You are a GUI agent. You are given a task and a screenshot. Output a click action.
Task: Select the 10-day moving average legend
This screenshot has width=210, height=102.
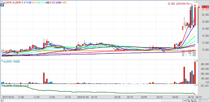pos(29,3)
